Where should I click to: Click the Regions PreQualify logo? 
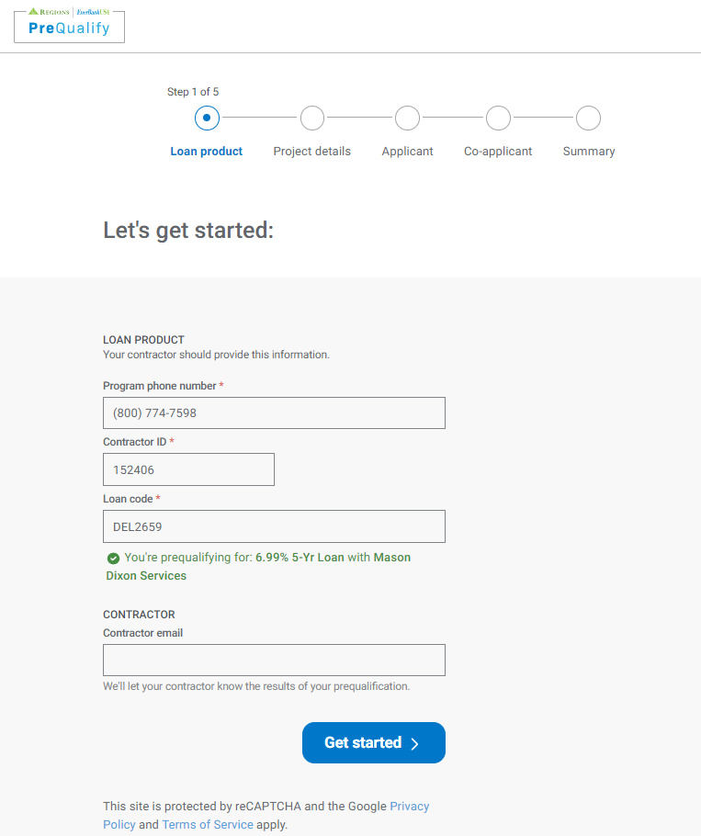69,25
